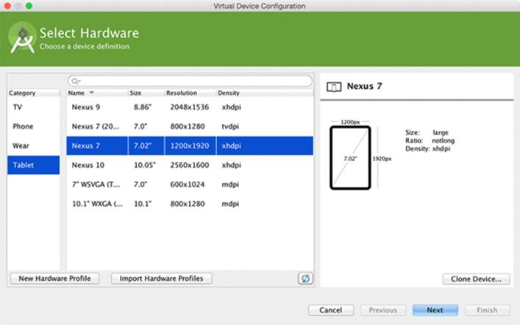
Task: Click the 2560x1600 resolution cell
Action: coord(189,165)
